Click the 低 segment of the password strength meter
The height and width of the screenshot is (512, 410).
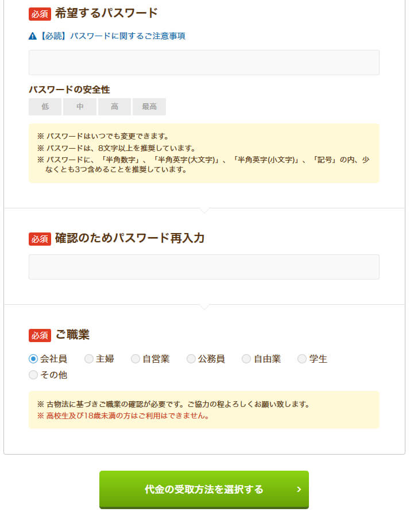[45, 107]
